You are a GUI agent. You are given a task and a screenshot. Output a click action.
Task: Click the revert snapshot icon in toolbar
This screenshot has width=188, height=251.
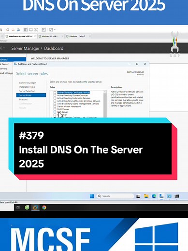[x=13, y=30]
